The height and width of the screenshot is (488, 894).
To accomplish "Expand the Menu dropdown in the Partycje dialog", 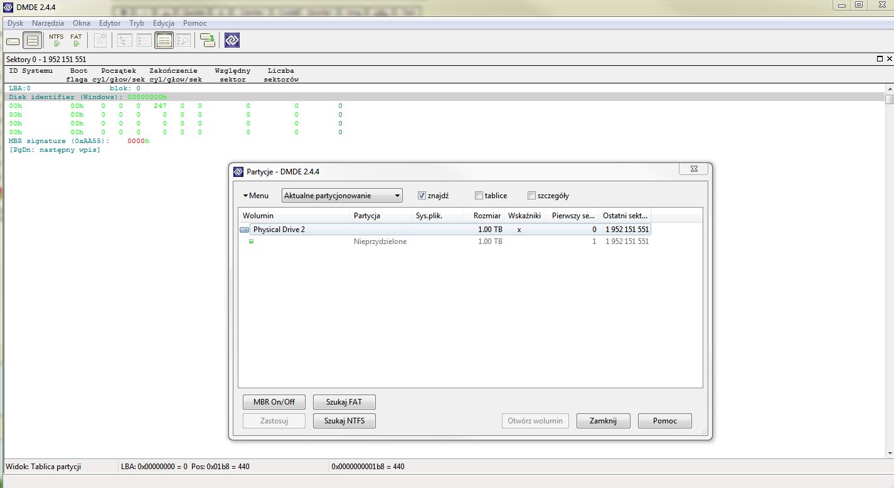I will click(x=256, y=196).
